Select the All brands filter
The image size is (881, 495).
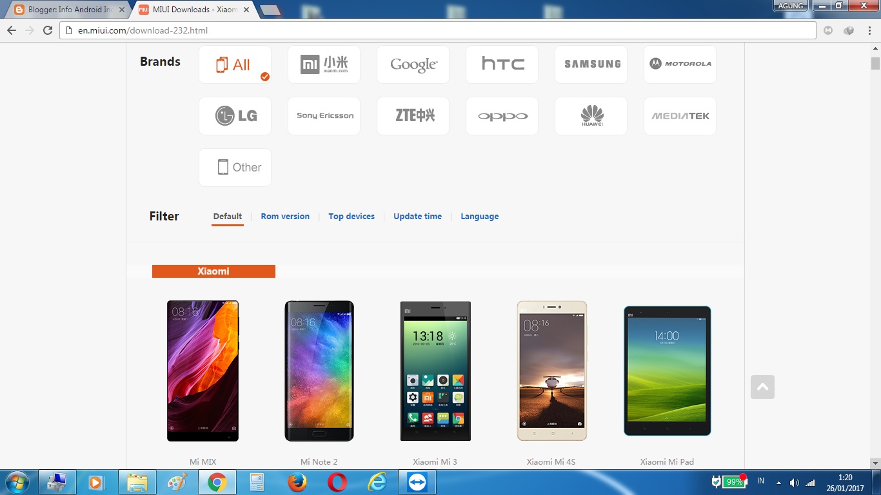[235, 64]
